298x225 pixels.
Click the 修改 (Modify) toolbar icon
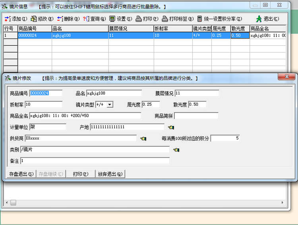34,19
